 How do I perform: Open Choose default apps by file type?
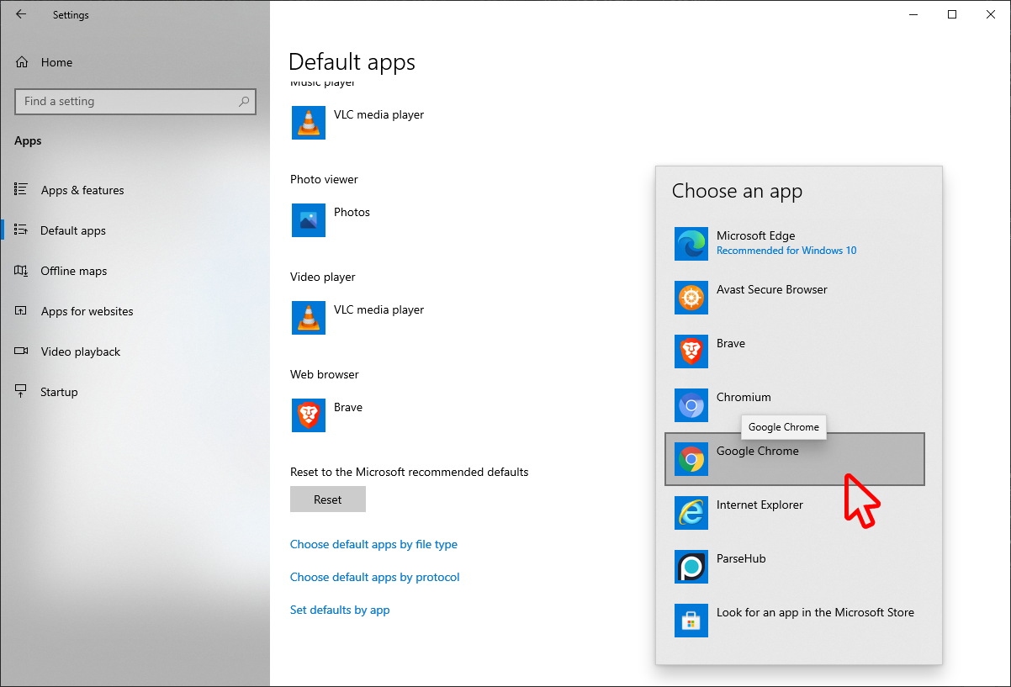coord(373,544)
